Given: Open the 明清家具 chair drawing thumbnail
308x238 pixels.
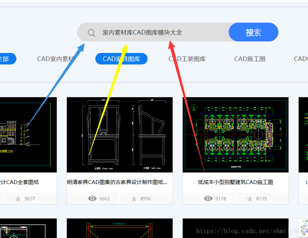Looking at the screenshot, I should point(120,135).
